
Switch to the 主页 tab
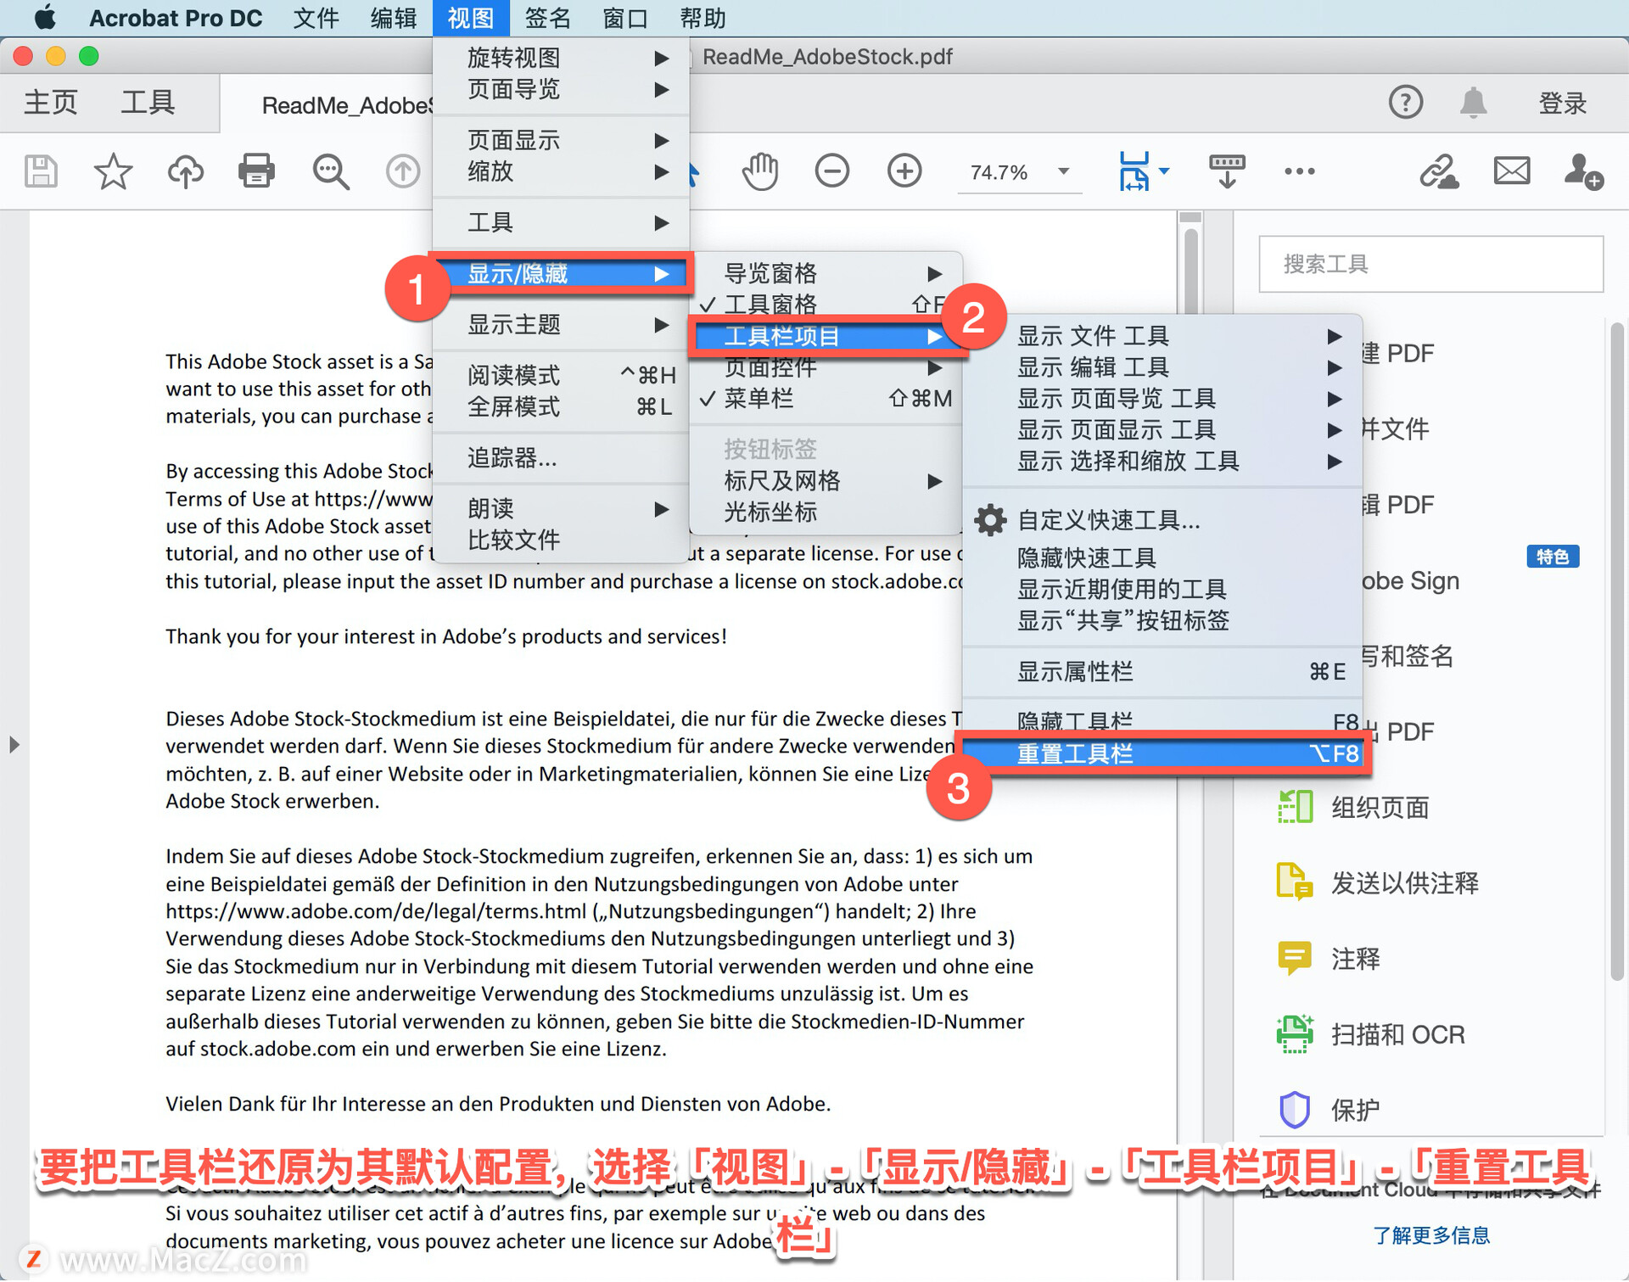[50, 103]
